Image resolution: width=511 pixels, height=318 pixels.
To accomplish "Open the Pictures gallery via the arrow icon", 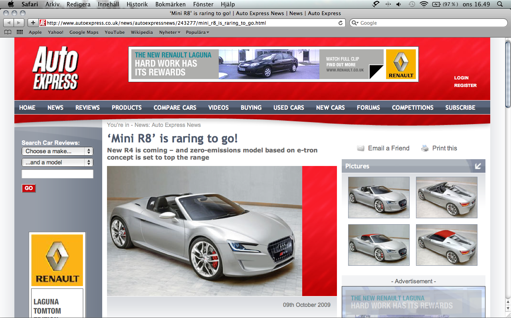I will 478,166.
